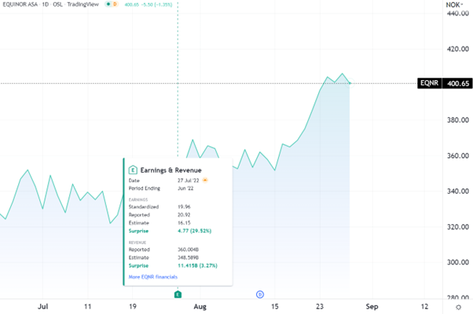Click the Reported revenue value 360.004B

tap(189, 250)
